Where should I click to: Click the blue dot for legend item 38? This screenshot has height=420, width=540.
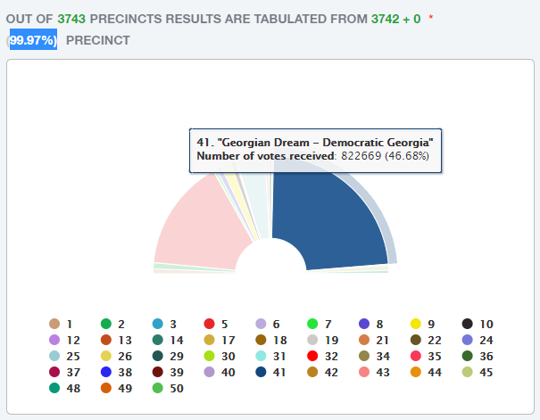coord(106,372)
